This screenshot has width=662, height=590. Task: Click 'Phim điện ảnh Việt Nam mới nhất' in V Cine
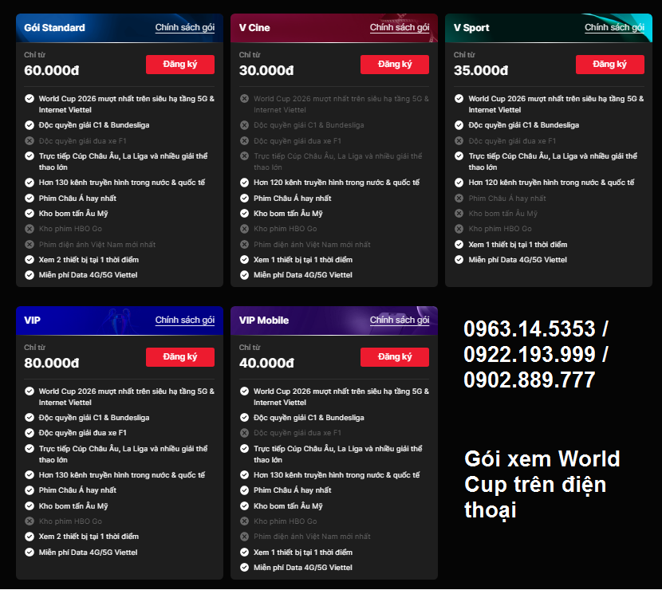pos(312,244)
